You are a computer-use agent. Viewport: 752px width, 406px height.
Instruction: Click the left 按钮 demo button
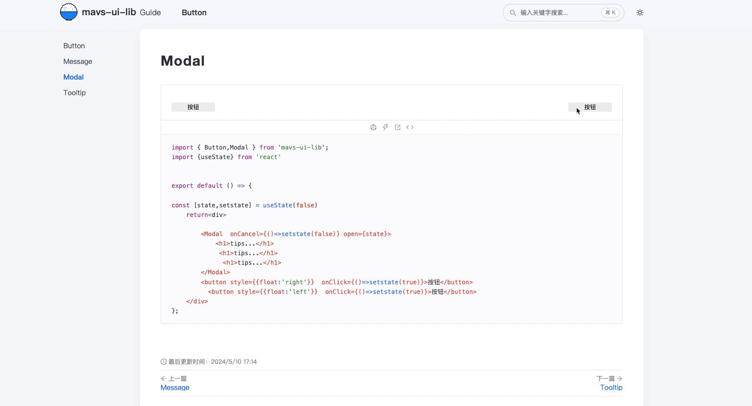[193, 107]
